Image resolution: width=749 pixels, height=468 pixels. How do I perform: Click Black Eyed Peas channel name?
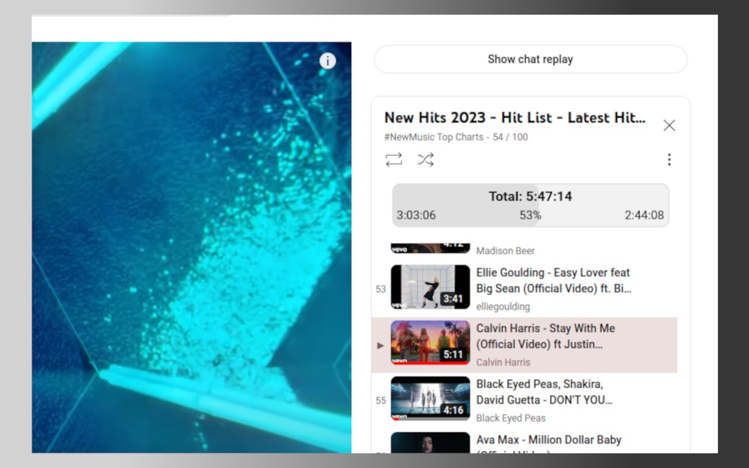pyautogui.click(x=511, y=418)
